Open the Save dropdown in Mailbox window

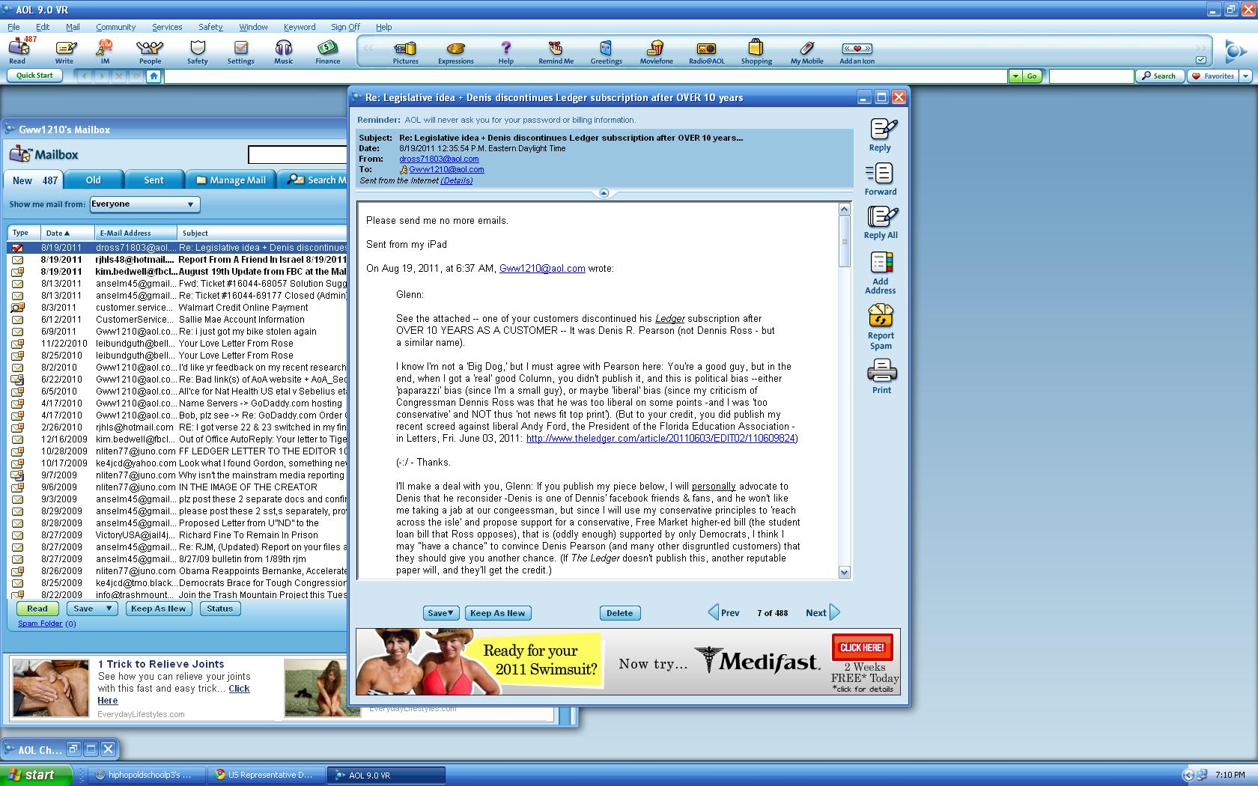point(91,609)
